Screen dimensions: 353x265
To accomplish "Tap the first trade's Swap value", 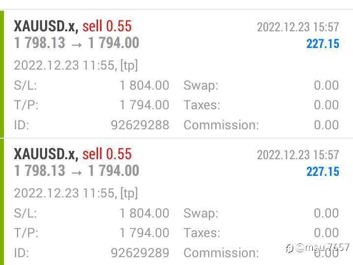I will pyautogui.click(x=326, y=86).
